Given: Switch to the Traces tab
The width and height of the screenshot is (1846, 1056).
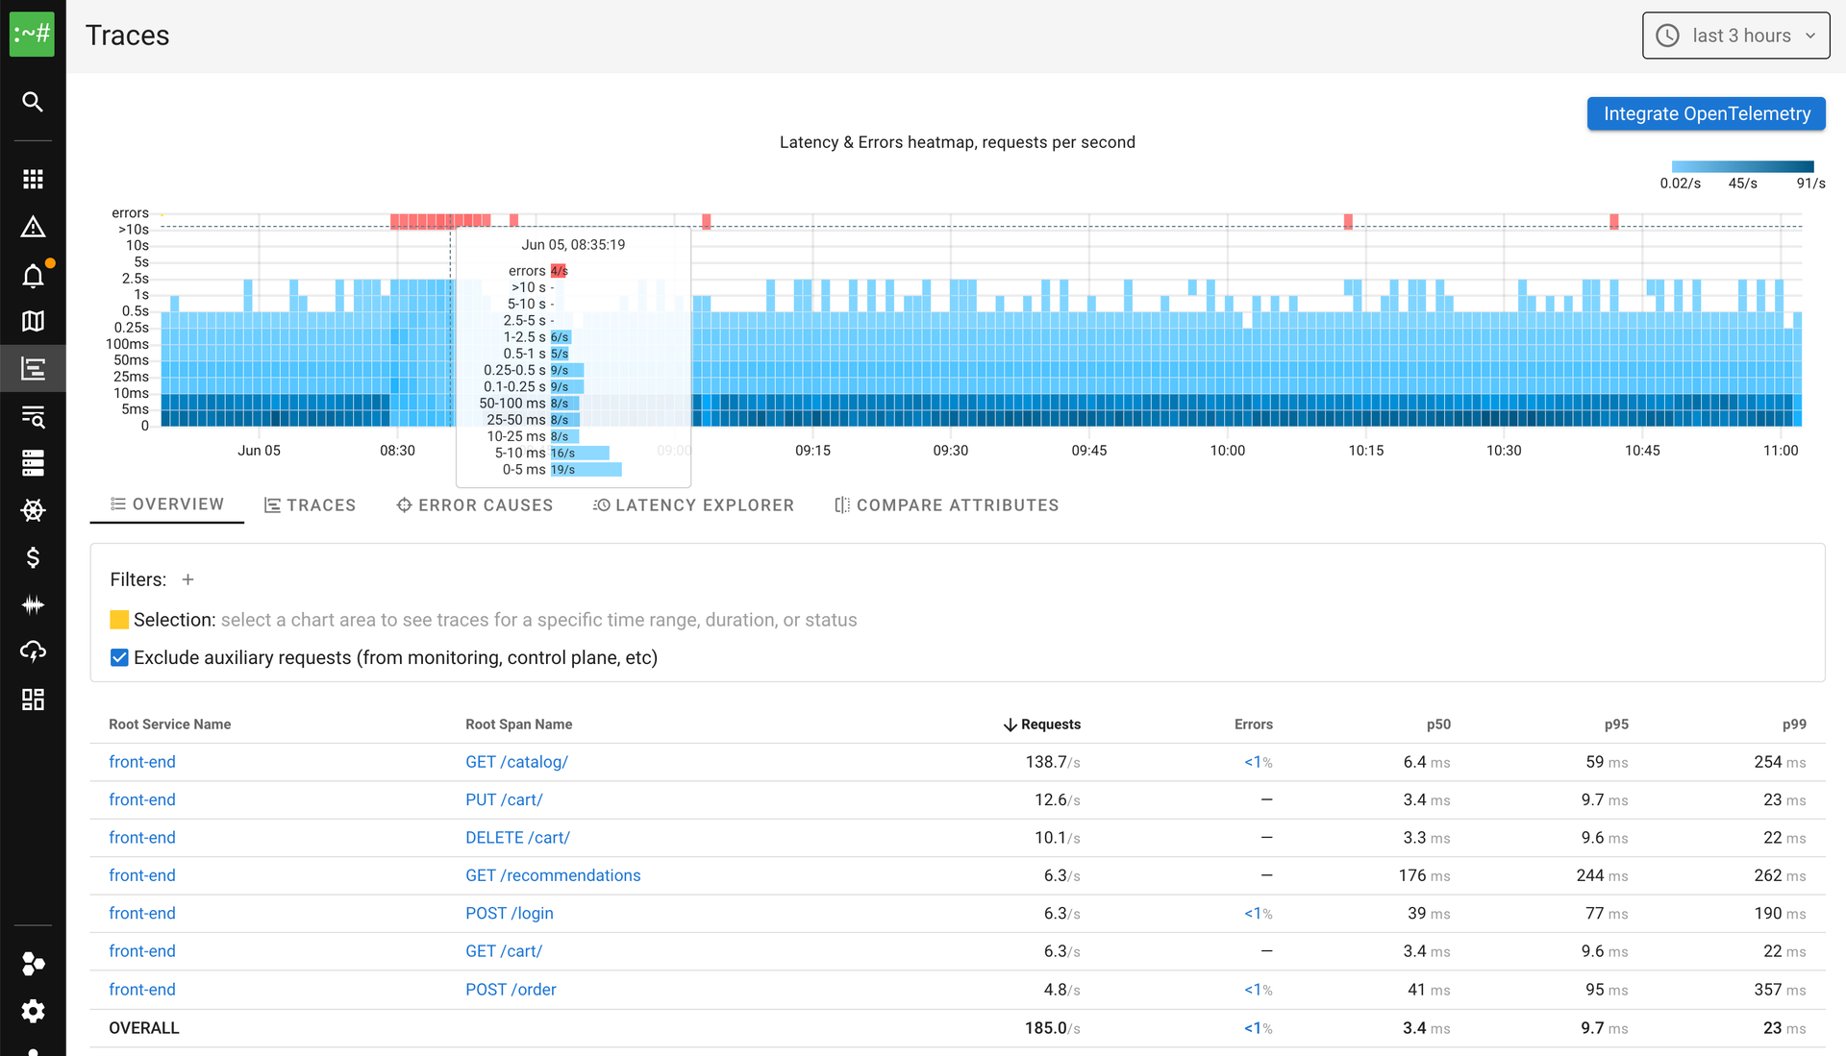Looking at the screenshot, I should [310, 505].
